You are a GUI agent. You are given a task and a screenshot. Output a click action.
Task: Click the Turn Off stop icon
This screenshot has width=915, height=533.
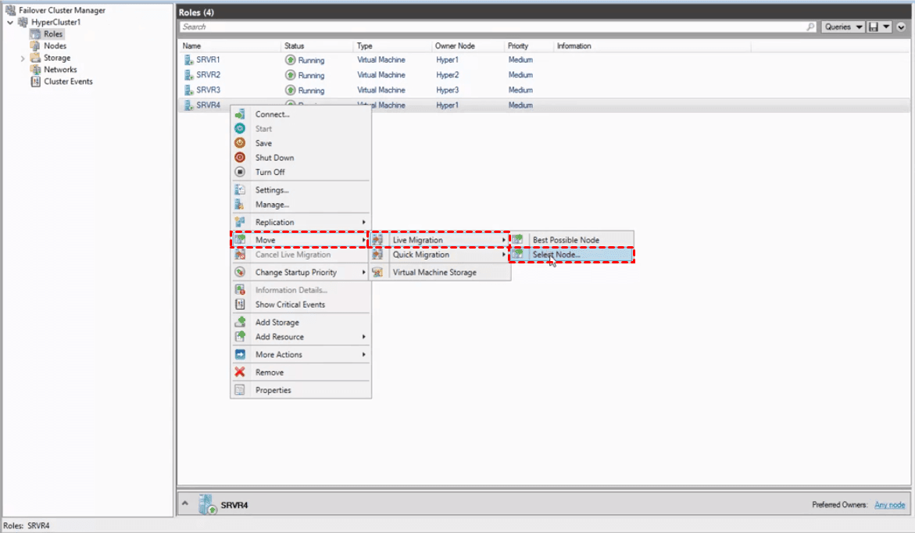(x=240, y=172)
